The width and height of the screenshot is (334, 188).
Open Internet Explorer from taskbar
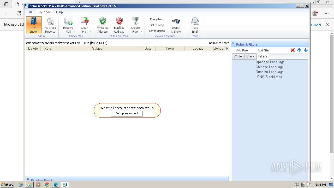click(21, 185)
